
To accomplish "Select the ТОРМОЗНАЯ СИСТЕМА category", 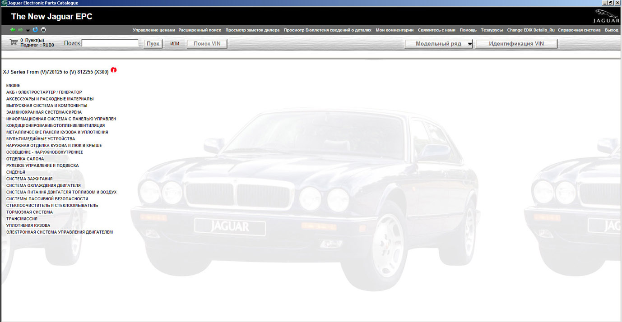I will pos(29,212).
